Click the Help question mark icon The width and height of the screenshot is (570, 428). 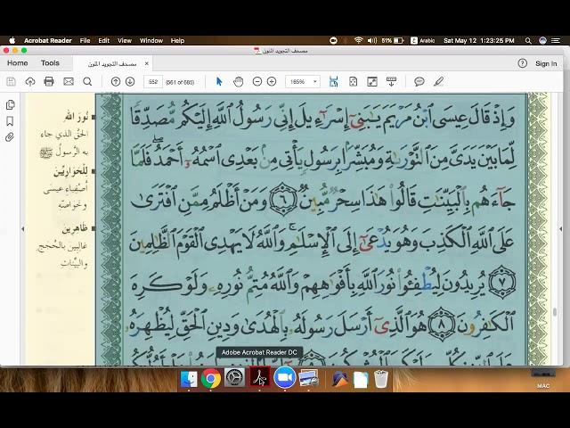pyautogui.click(x=523, y=63)
